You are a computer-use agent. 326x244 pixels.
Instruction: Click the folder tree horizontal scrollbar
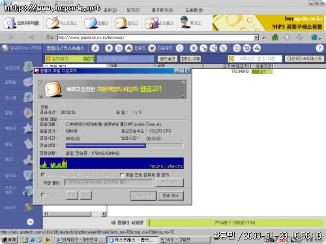point(74,213)
